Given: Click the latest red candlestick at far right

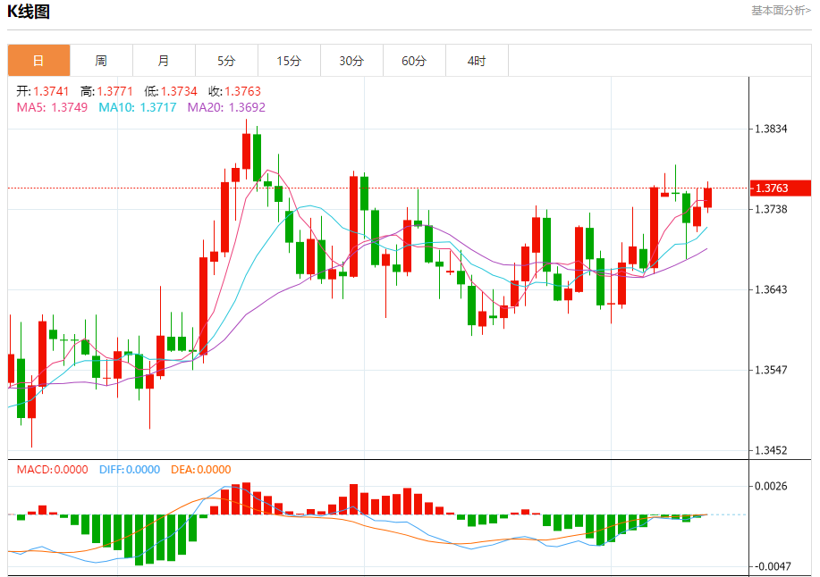Looking at the screenshot, I should coord(707,198).
